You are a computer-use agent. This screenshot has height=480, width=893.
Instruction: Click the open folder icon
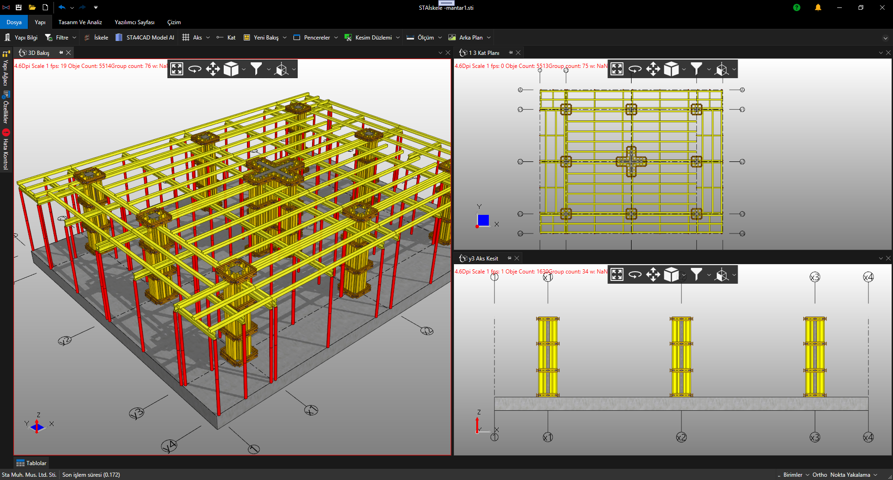click(x=32, y=7)
